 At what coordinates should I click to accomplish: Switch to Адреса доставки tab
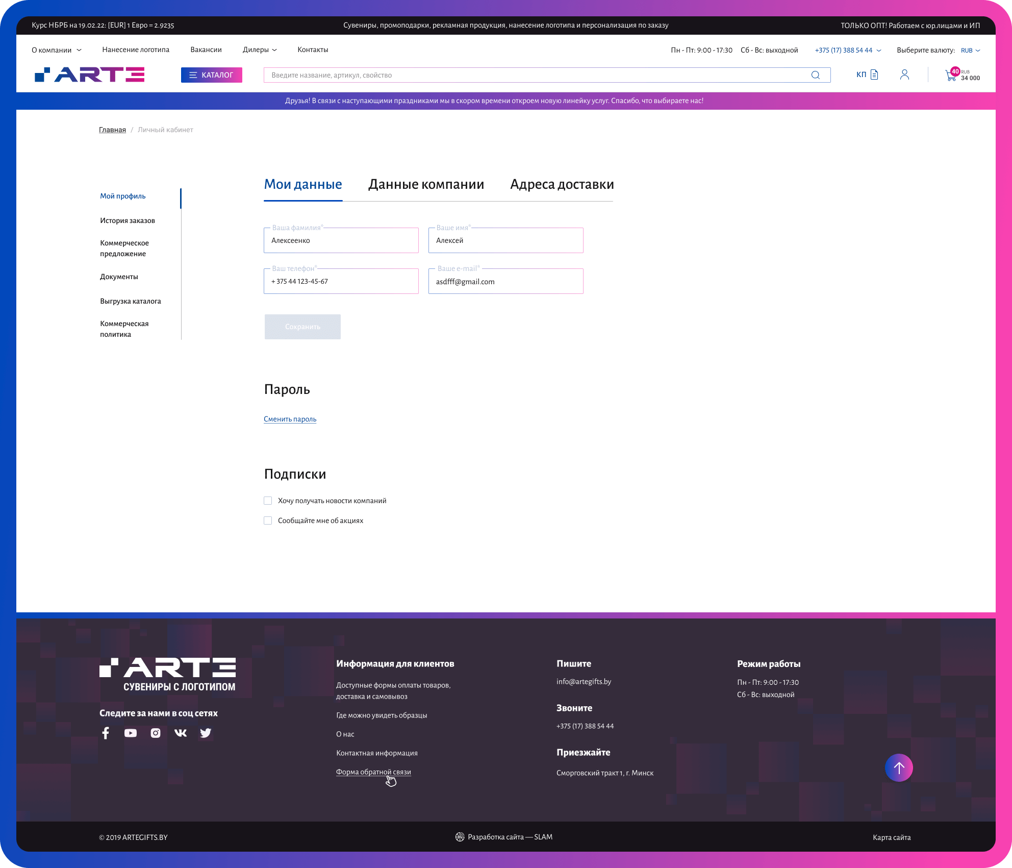(x=562, y=185)
